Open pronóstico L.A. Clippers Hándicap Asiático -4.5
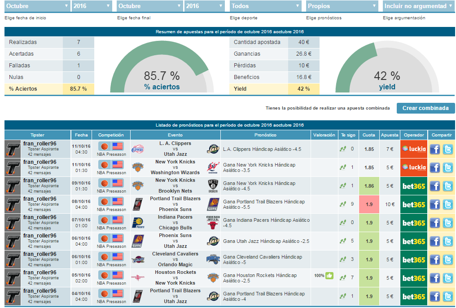 (262, 149)
